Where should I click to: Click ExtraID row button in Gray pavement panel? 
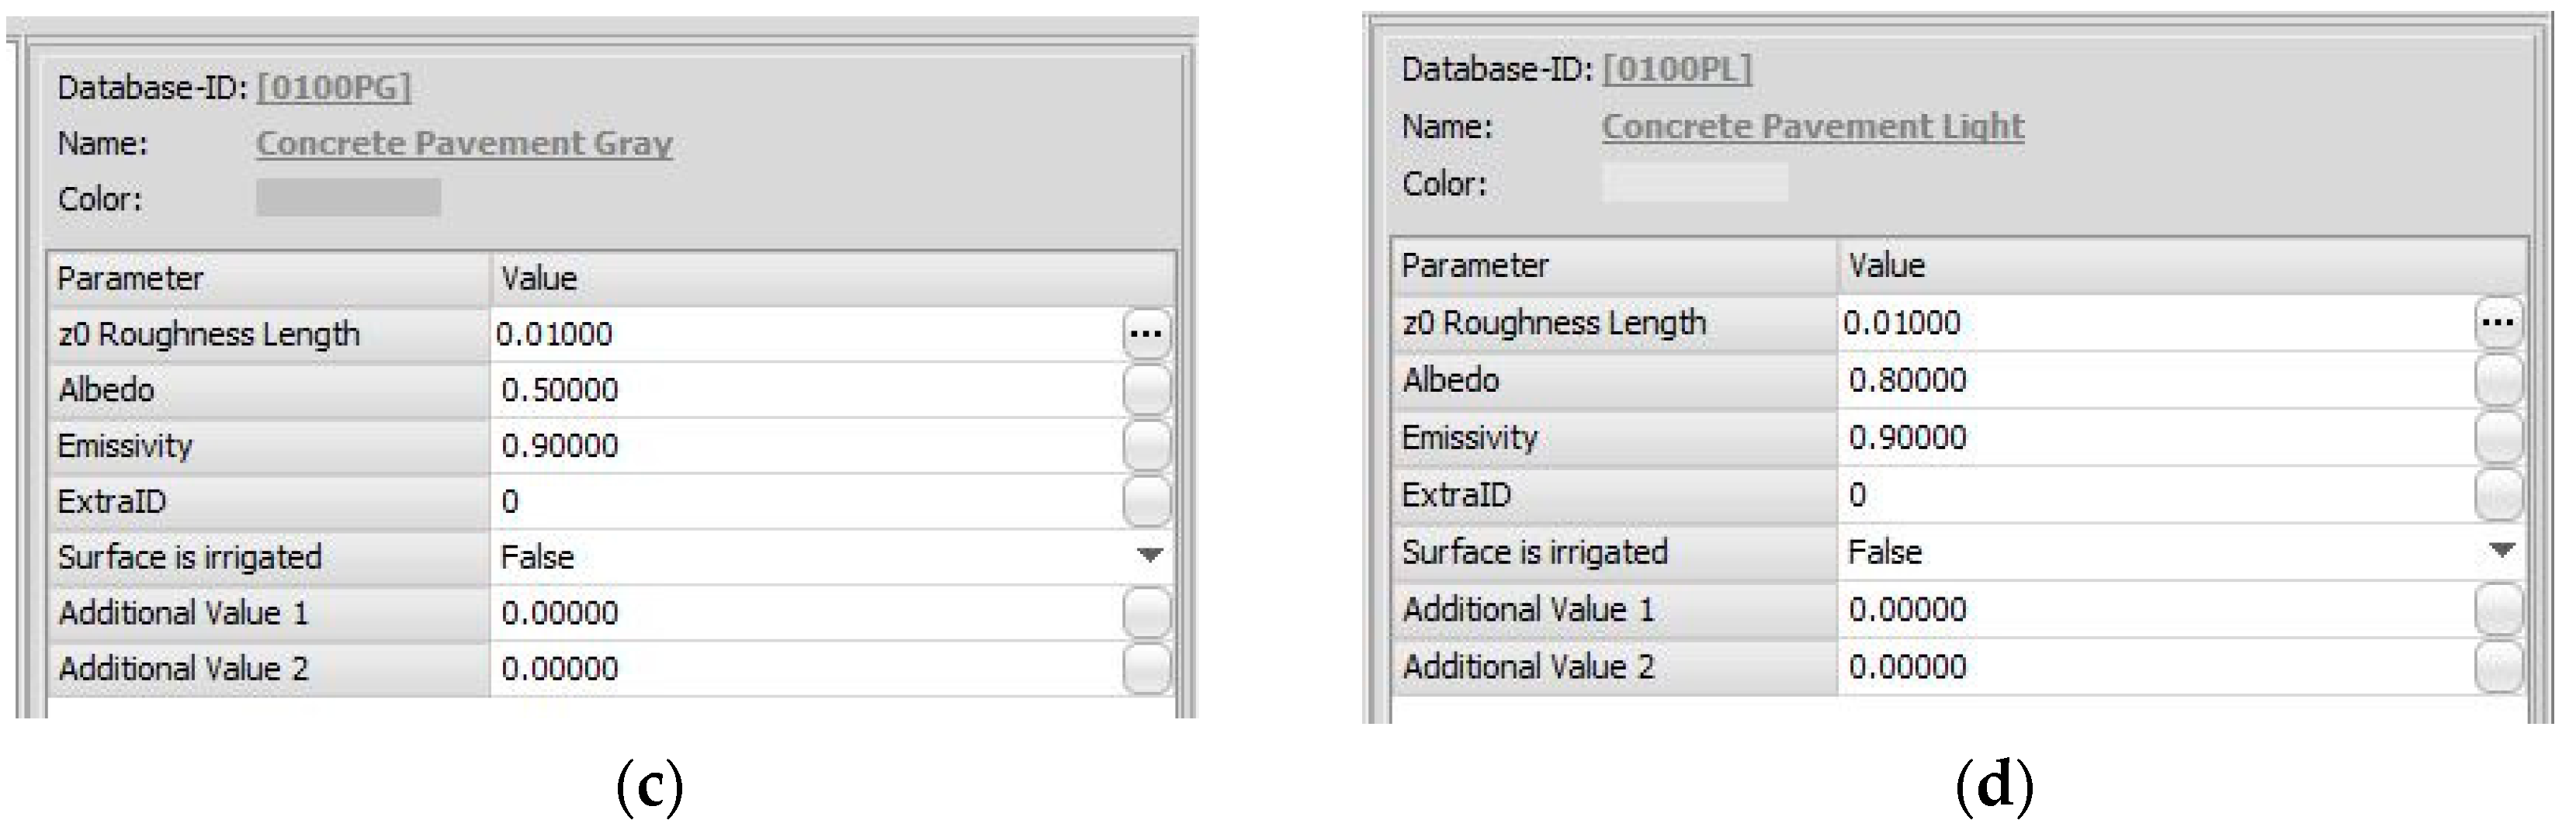point(1146,501)
